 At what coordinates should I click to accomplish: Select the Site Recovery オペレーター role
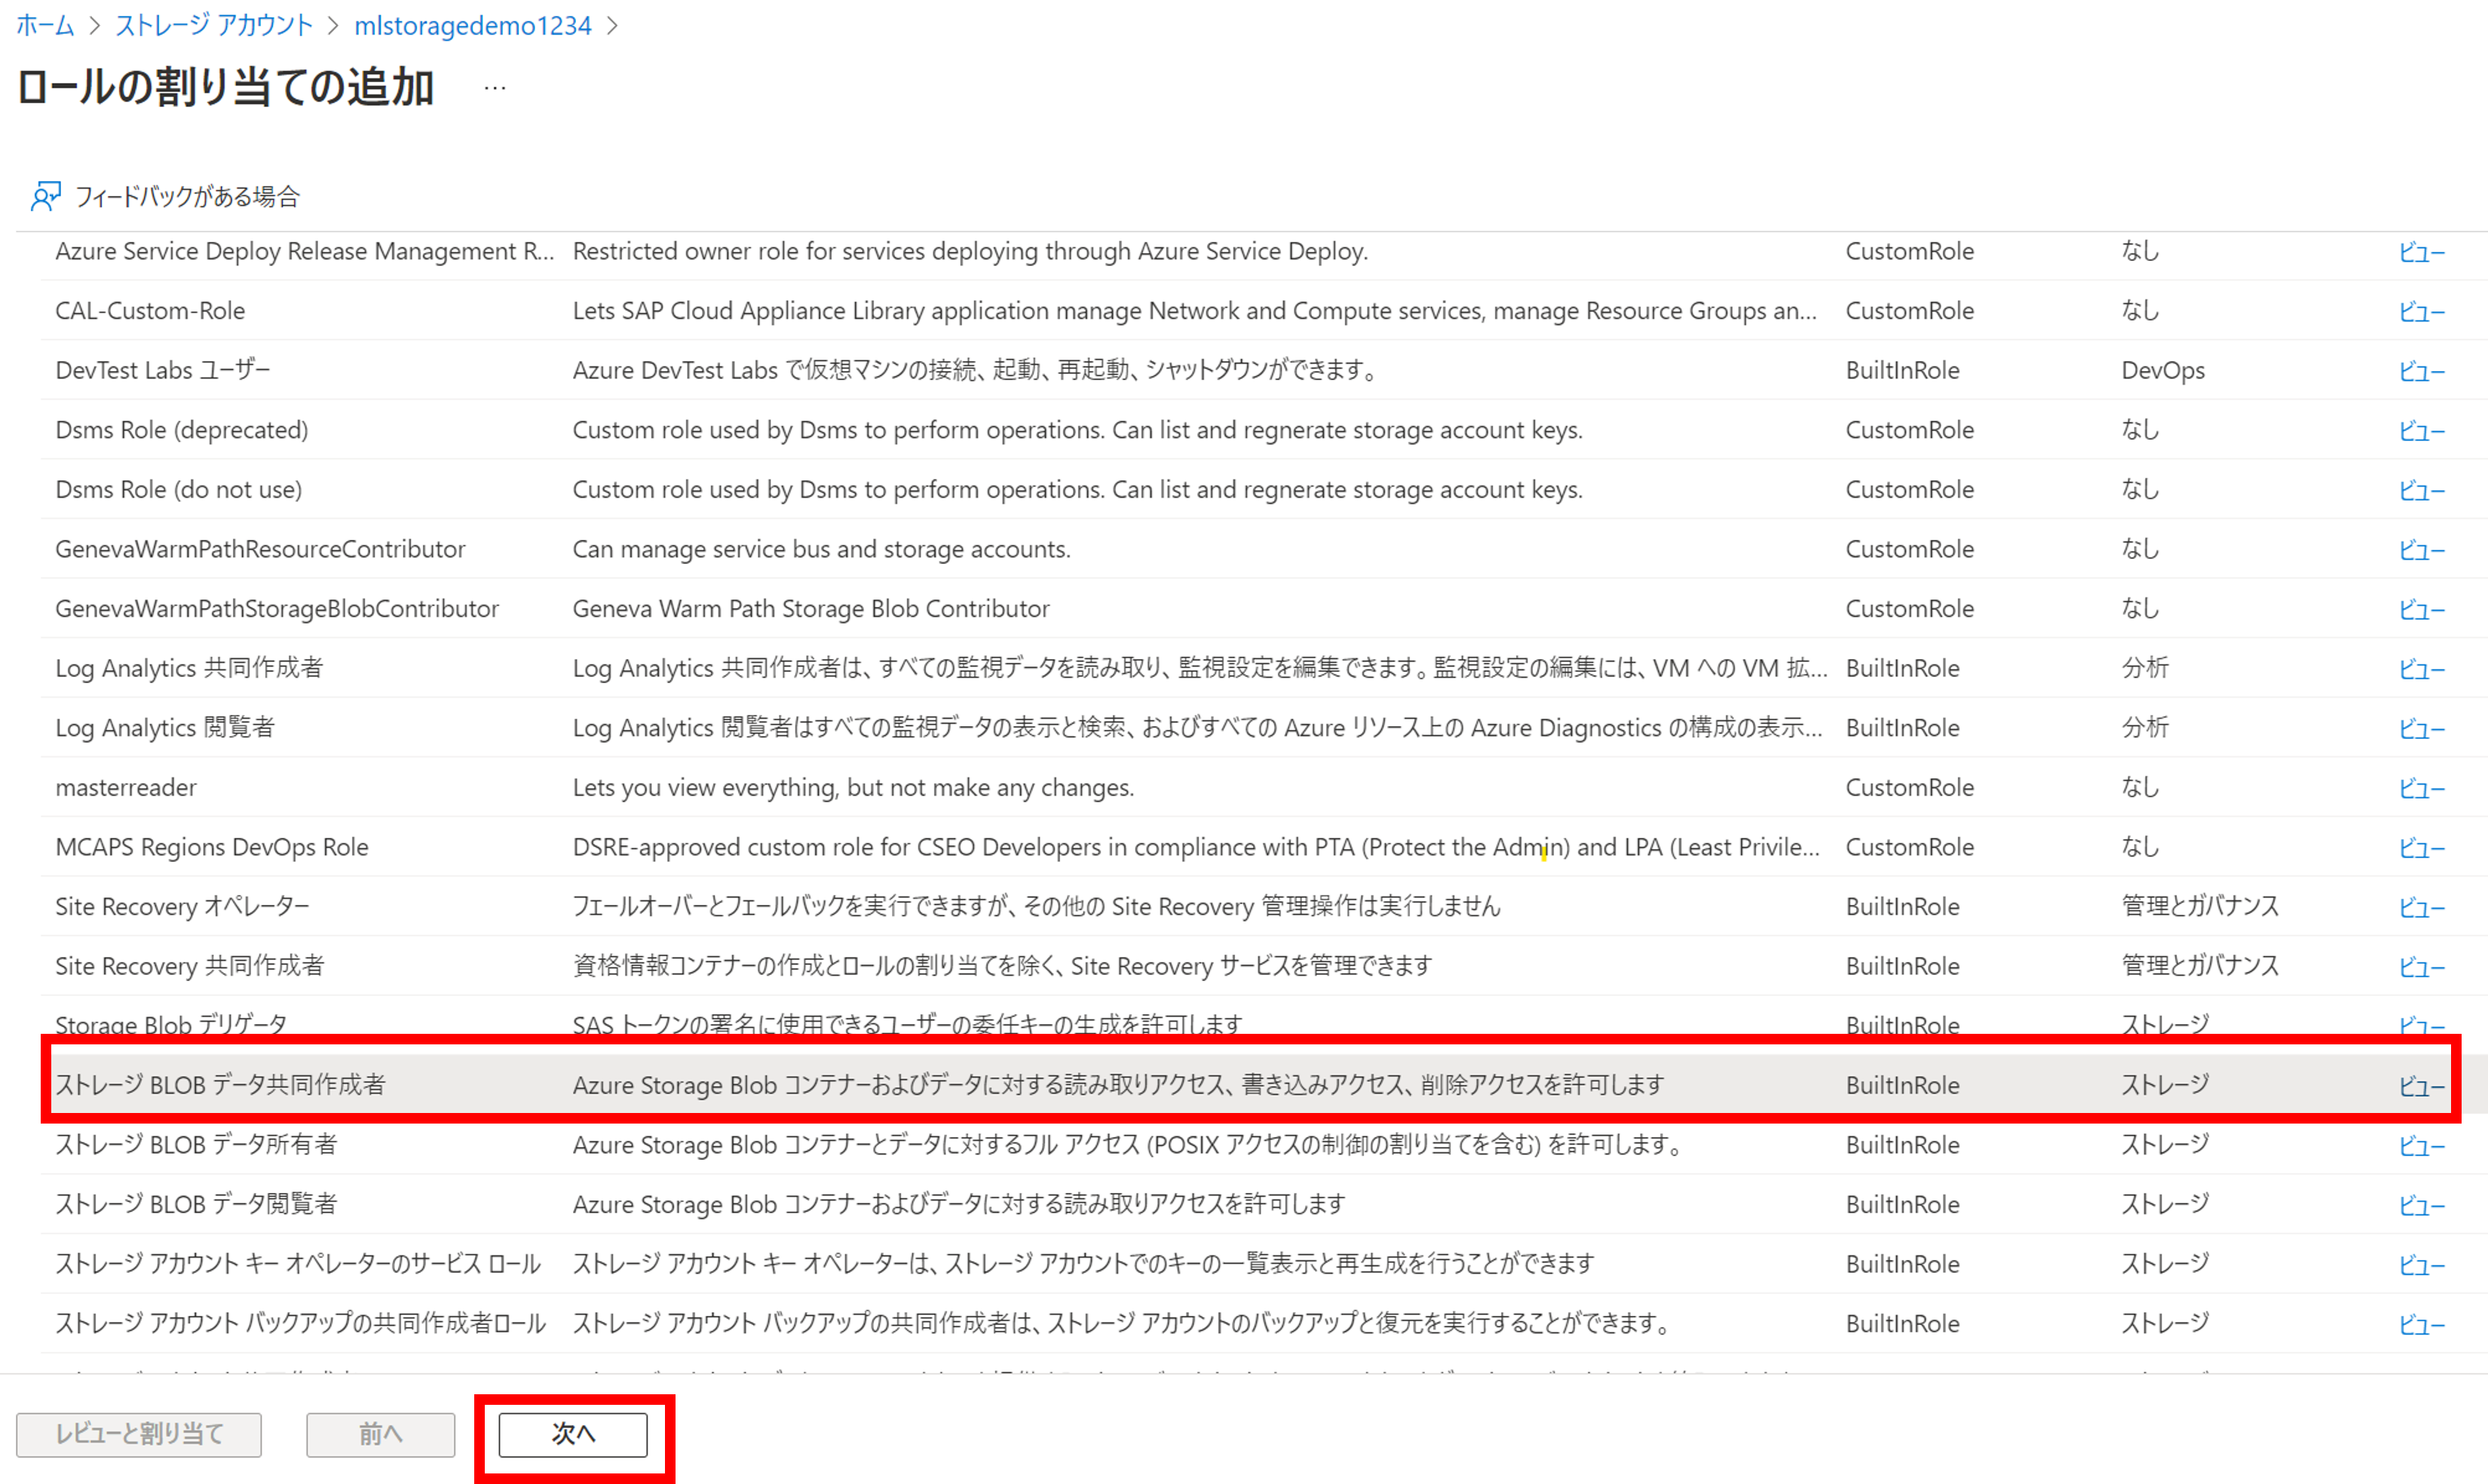tap(182, 907)
